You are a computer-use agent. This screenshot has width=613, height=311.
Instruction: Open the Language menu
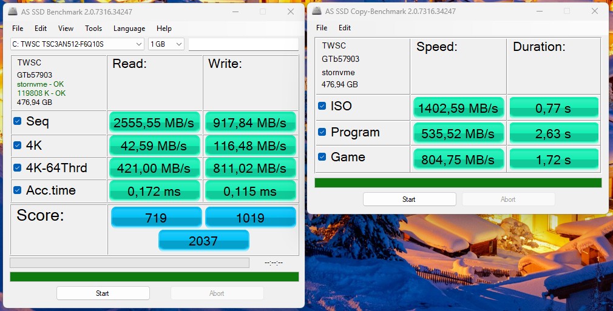tap(129, 28)
